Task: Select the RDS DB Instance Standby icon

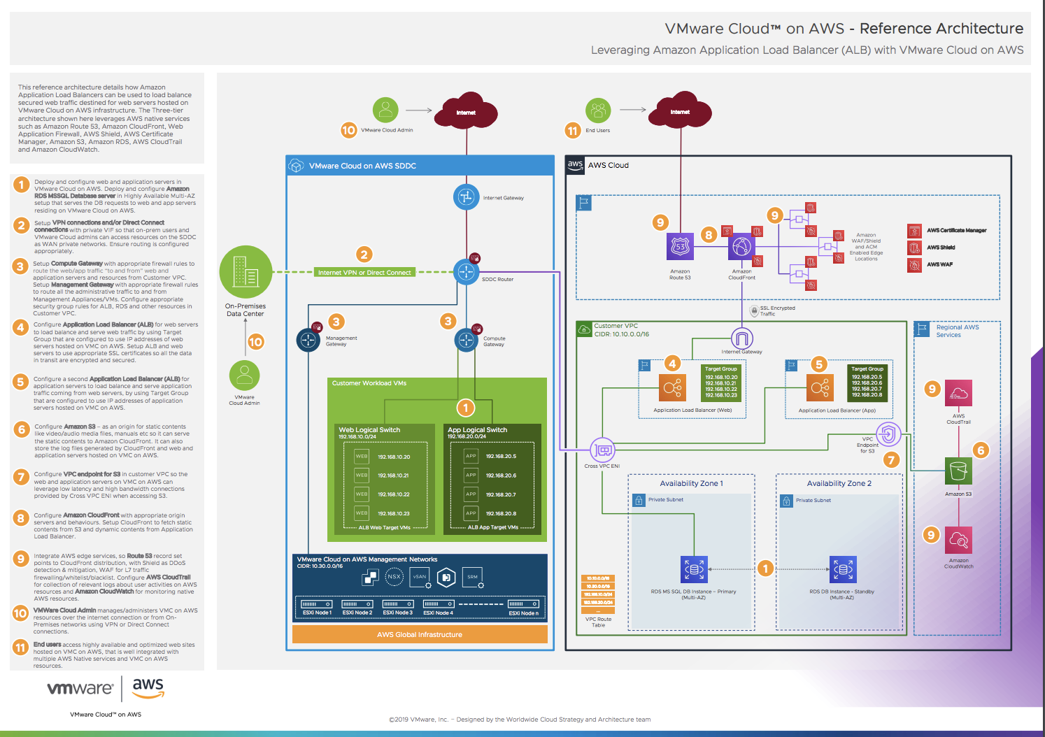Action: point(843,569)
